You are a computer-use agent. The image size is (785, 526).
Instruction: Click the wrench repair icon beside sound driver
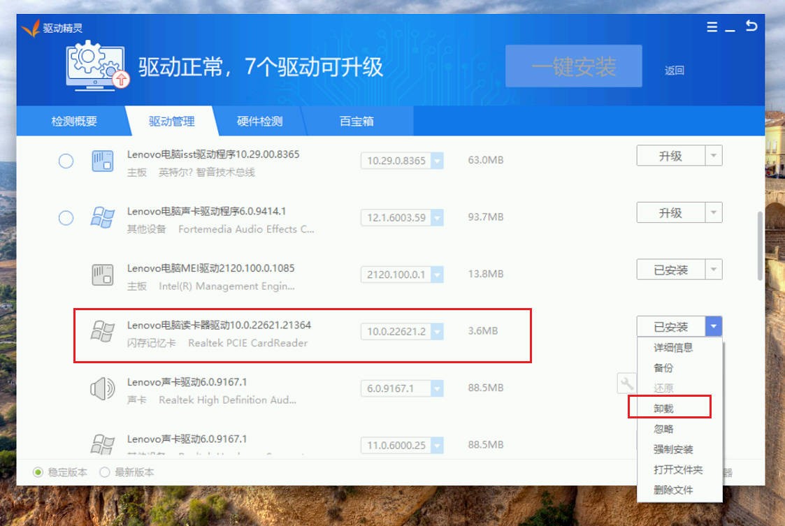tap(627, 383)
